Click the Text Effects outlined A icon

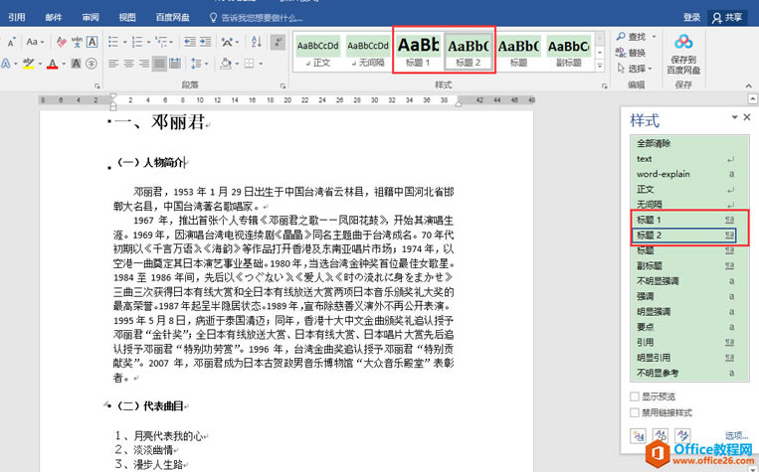[6, 64]
